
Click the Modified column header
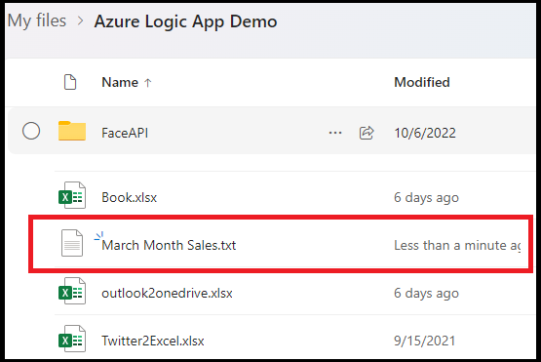tap(422, 82)
